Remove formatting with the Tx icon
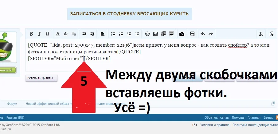 [x=261, y=34]
